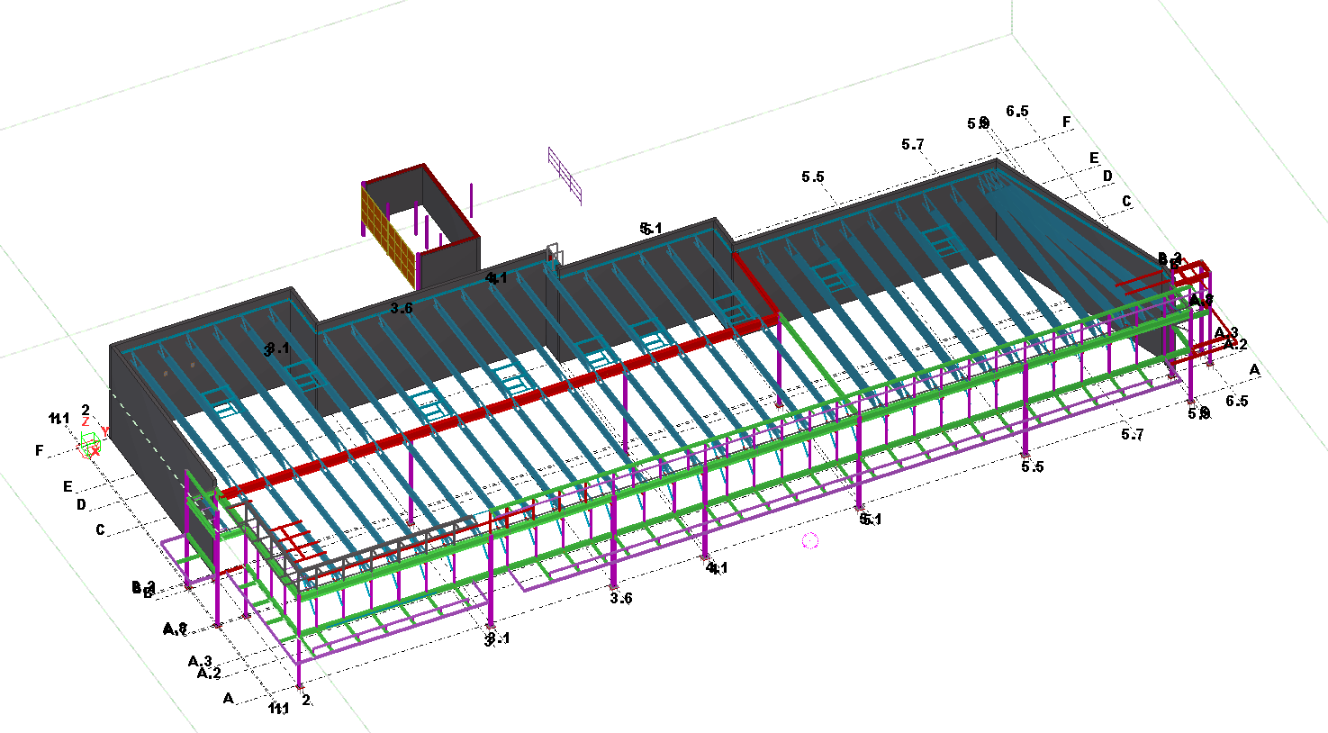Screen dimensions: 1328x733
Task: Click the column base plate at grid 2
Action: coord(300,686)
